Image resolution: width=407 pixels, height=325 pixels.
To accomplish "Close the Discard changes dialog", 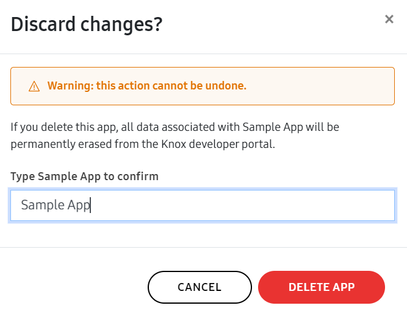I will point(389,19).
